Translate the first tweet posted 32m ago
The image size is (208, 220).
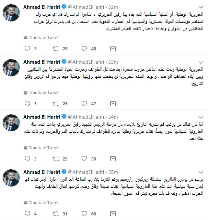click(41, 38)
